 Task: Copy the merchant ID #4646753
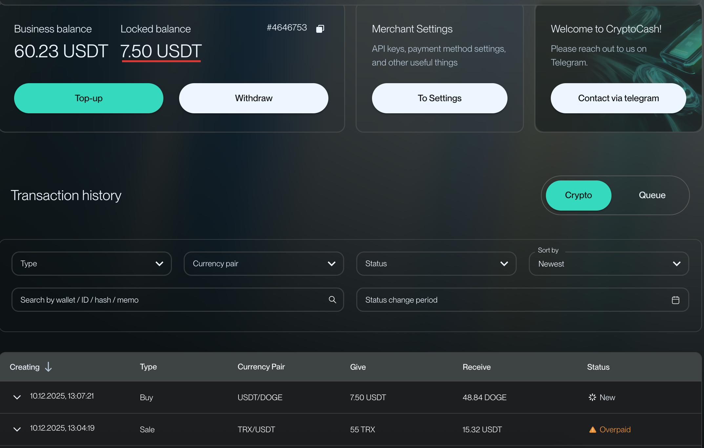pyautogui.click(x=320, y=29)
